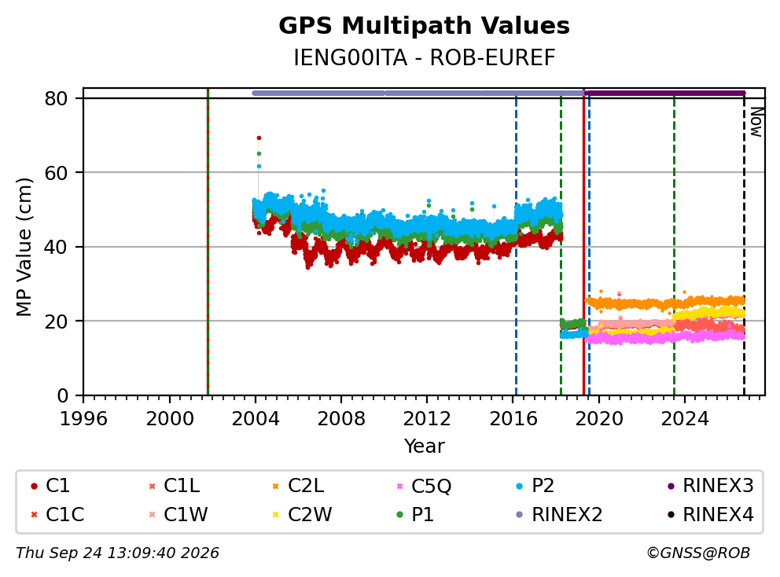Select the RINEX3 legend entry
This screenshot has height=577, width=780.
pyautogui.click(x=711, y=486)
